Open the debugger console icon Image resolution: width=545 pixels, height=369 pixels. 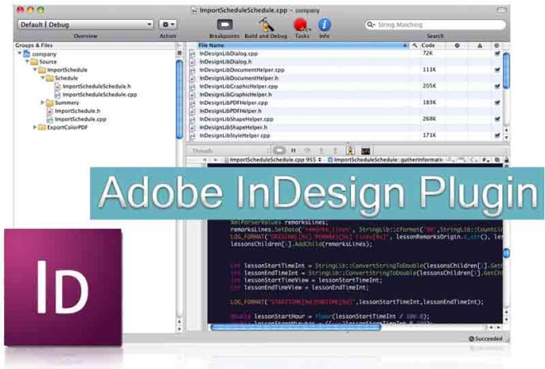[x=366, y=151]
